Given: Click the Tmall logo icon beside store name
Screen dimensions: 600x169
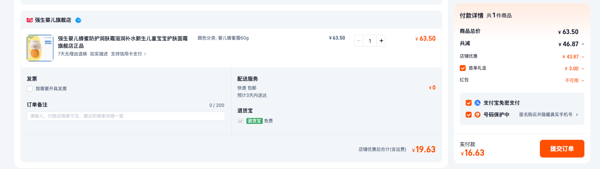Looking at the screenshot, I should point(30,20).
